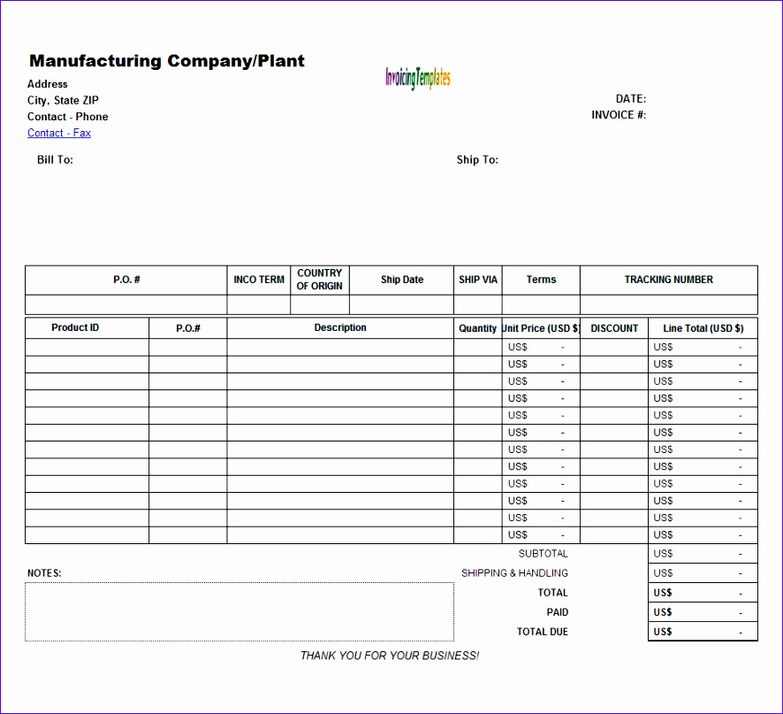Click inside the NOTES text box
The height and width of the screenshot is (714, 783).
point(239,611)
